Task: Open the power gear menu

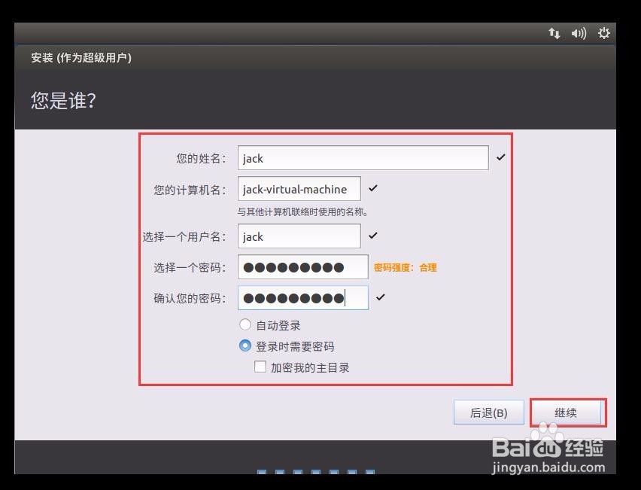Action: (x=603, y=33)
